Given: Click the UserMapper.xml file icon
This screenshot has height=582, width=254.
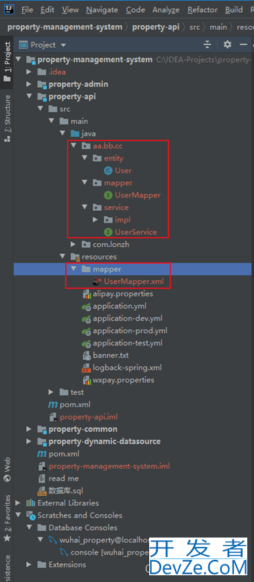Looking at the screenshot, I should pos(97,282).
